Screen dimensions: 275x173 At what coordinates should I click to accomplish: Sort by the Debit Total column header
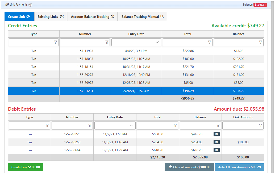[x=157, y=117]
